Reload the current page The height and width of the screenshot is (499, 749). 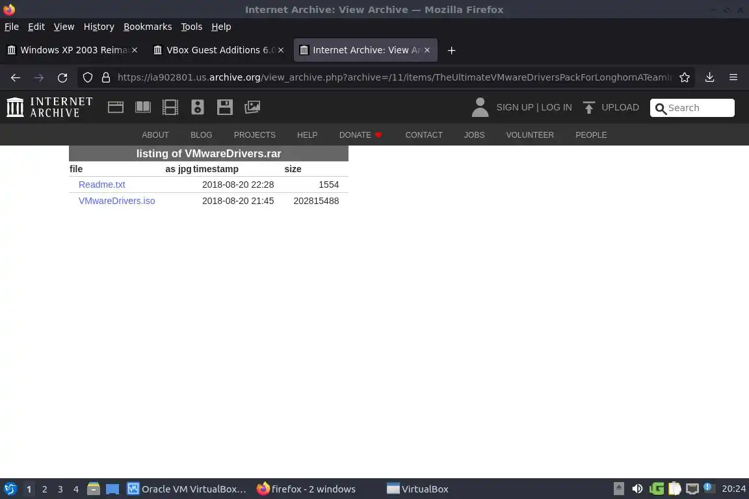click(x=62, y=77)
